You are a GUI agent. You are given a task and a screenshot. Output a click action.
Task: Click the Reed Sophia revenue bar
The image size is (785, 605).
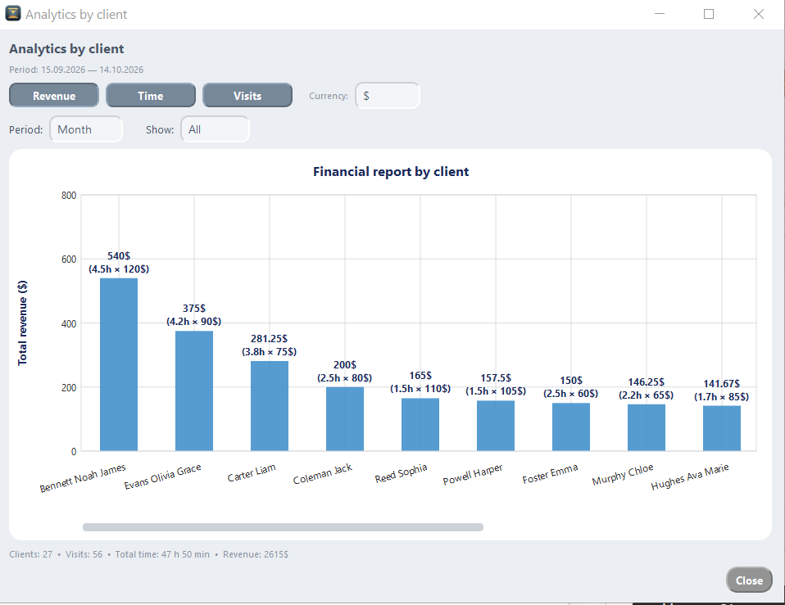[420, 425]
